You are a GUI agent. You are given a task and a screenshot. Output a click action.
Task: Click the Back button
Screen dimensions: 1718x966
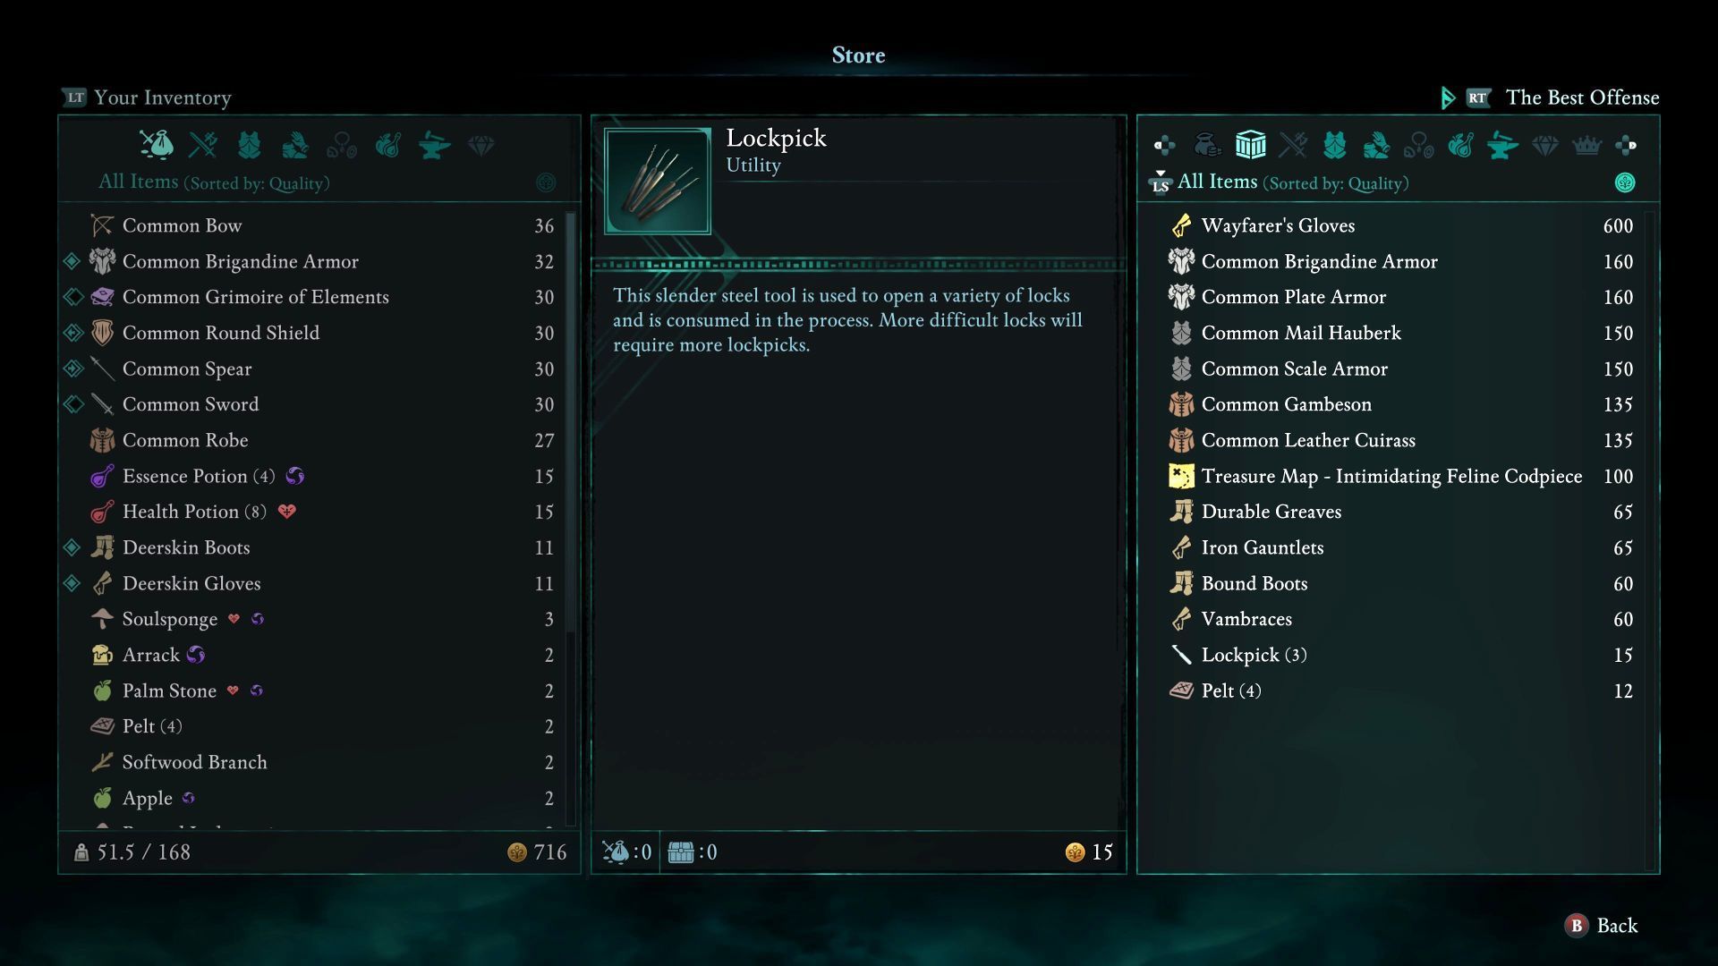pos(1601,926)
